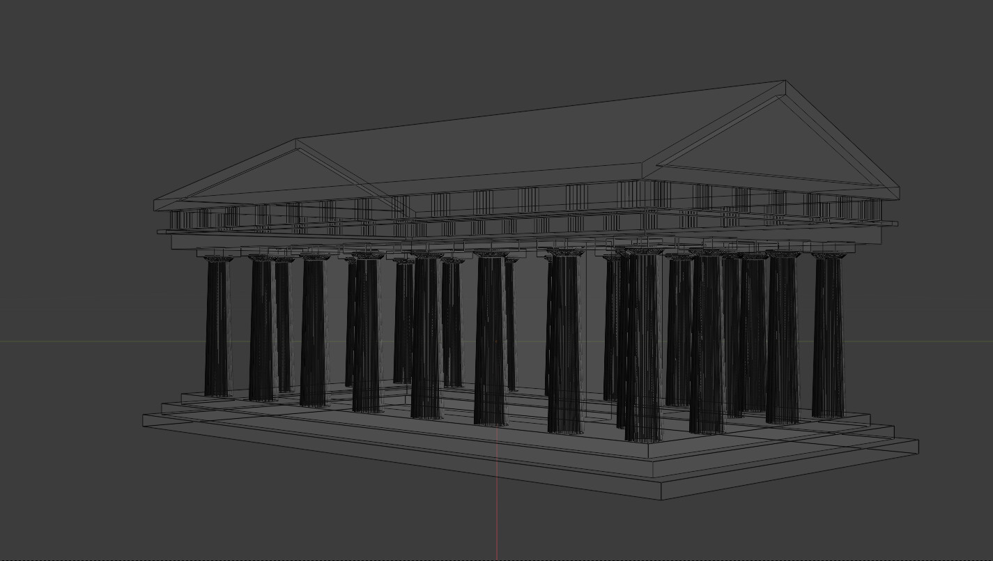Select the leftmost front column

click(217, 328)
